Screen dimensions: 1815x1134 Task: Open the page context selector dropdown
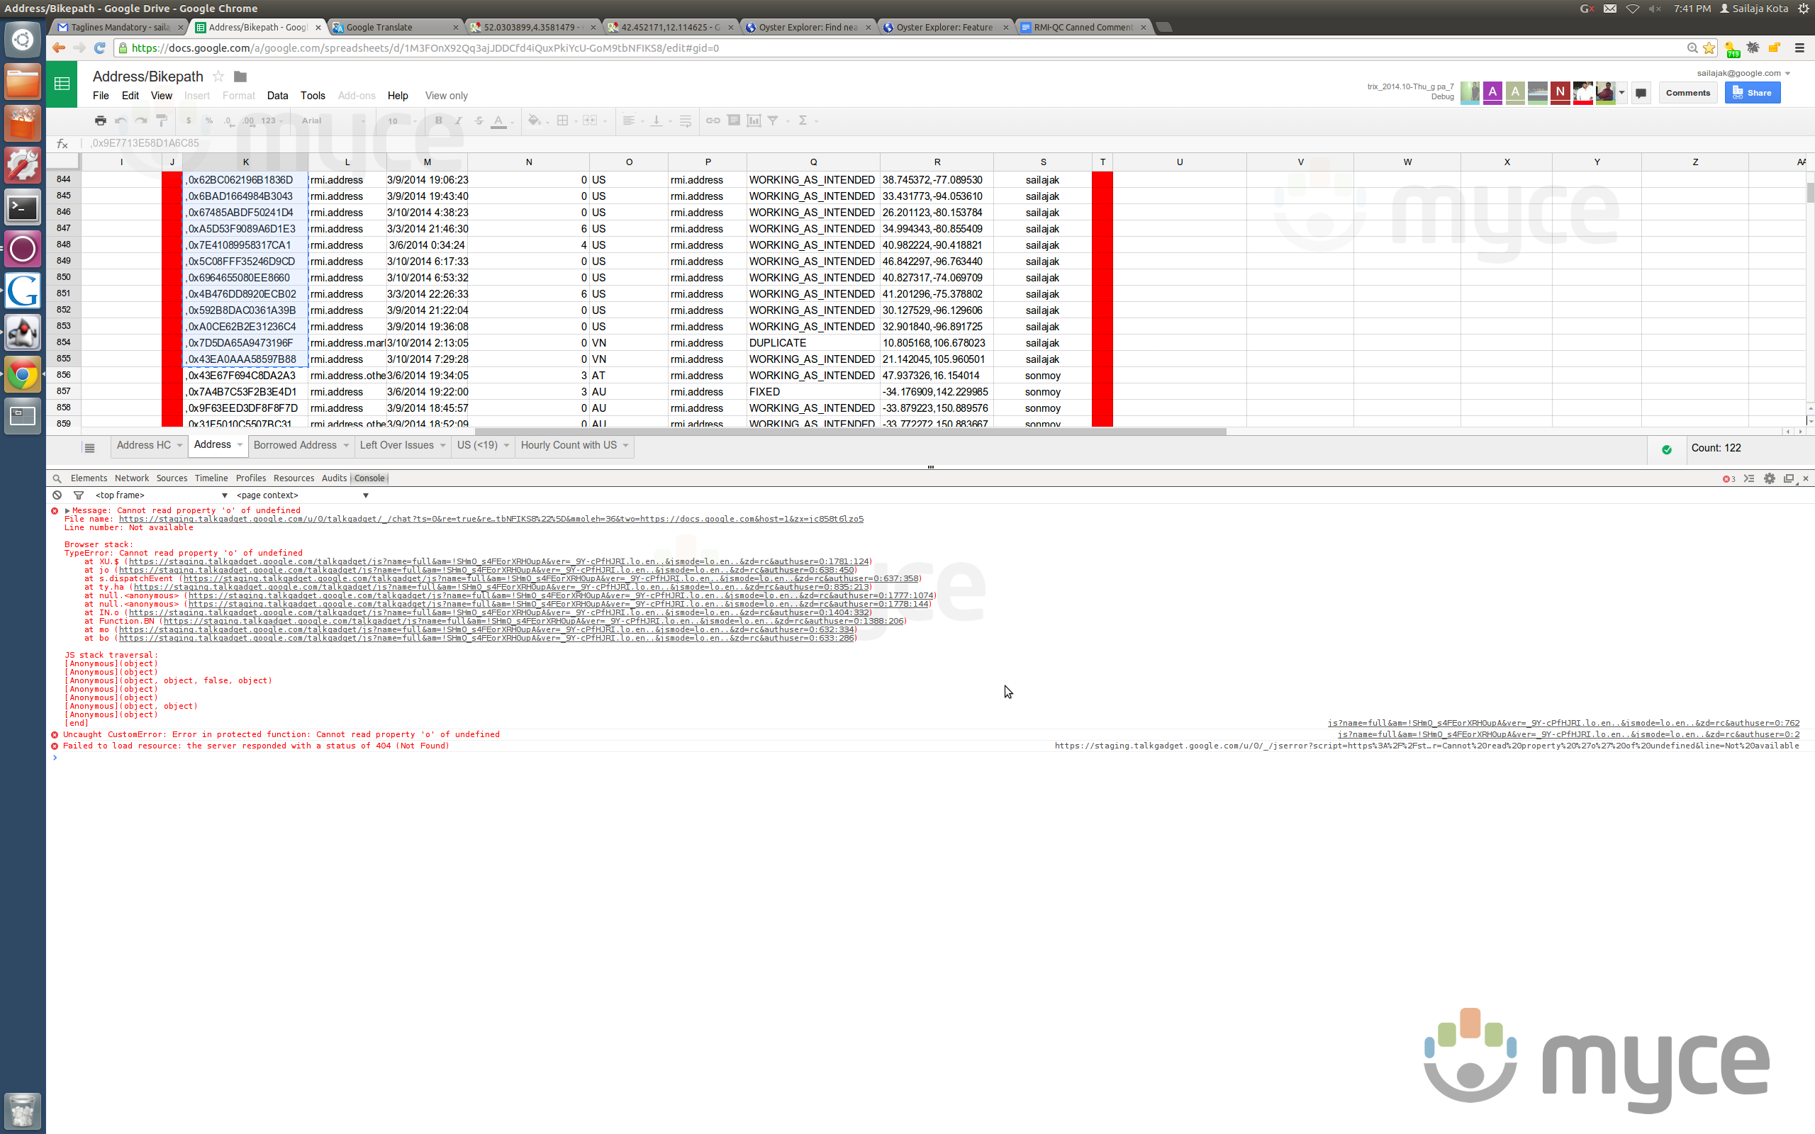pyautogui.click(x=302, y=495)
